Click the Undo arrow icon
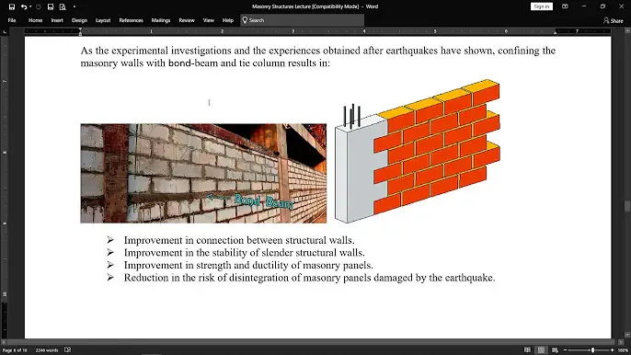Viewport: 631px width, 355px height. [x=24, y=6]
